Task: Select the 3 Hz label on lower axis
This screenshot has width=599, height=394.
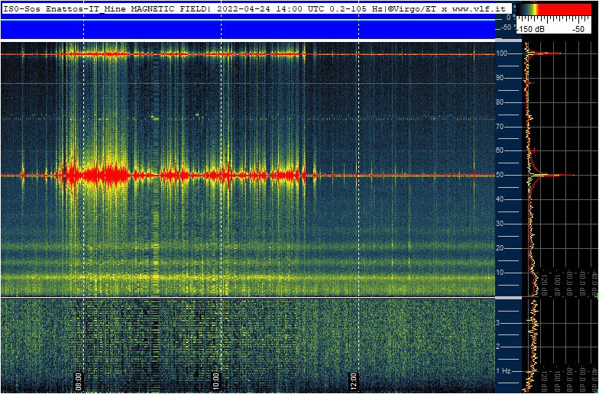Action: coord(499,323)
